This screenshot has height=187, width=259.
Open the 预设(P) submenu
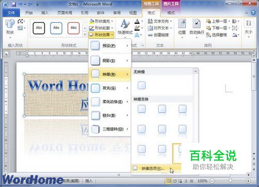(110, 46)
